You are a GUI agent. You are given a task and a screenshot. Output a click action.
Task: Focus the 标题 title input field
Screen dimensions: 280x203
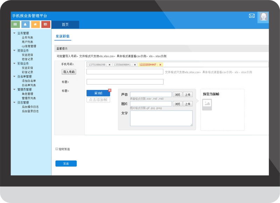[125, 82]
